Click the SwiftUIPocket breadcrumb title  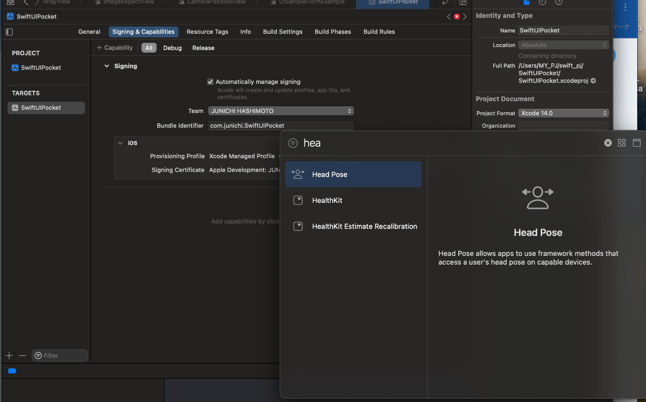pyautogui.click(x=36, y=17)
